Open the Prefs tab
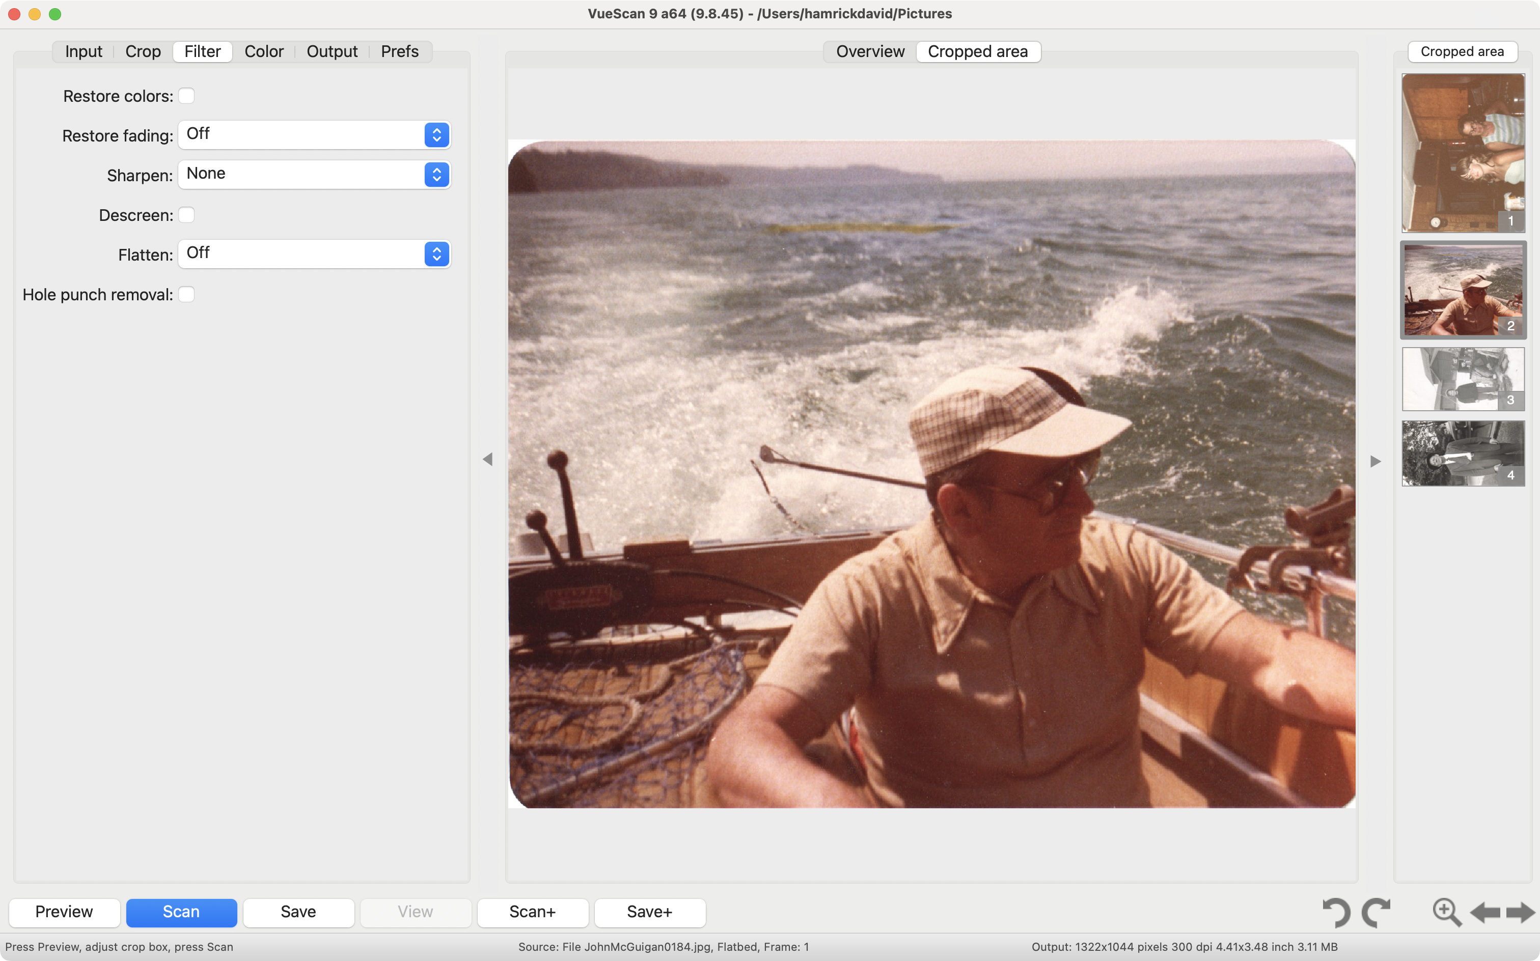The image size is (1540, 961). pos(399,51)
